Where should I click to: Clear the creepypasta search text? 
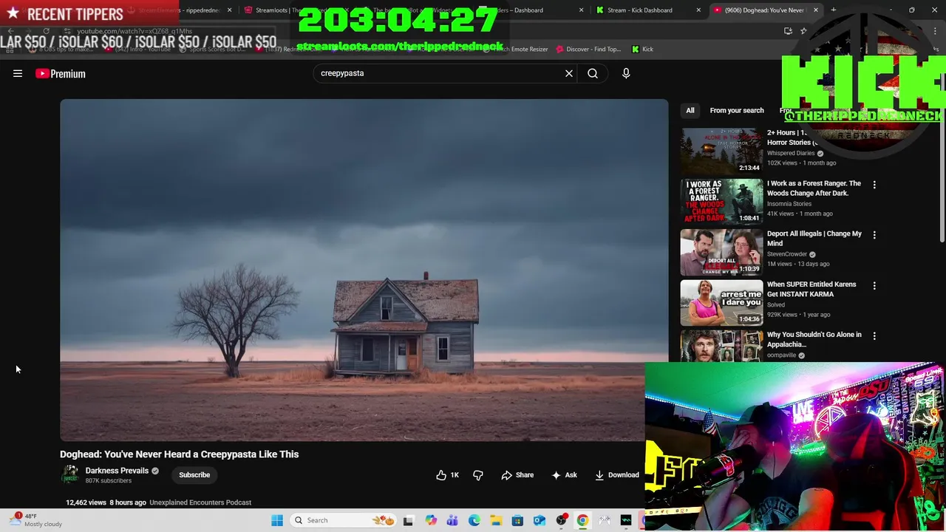point(569,73)
